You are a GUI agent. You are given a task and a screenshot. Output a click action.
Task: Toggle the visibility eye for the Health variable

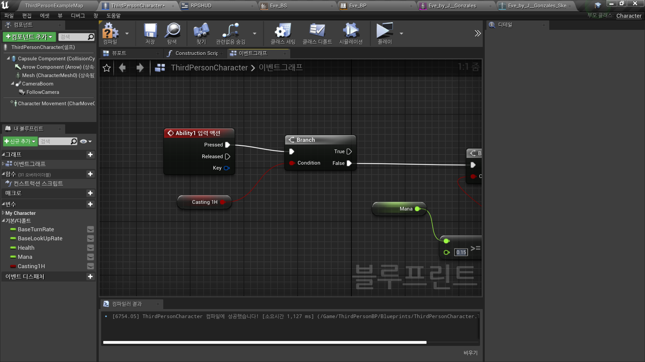(x=90, y=248)
